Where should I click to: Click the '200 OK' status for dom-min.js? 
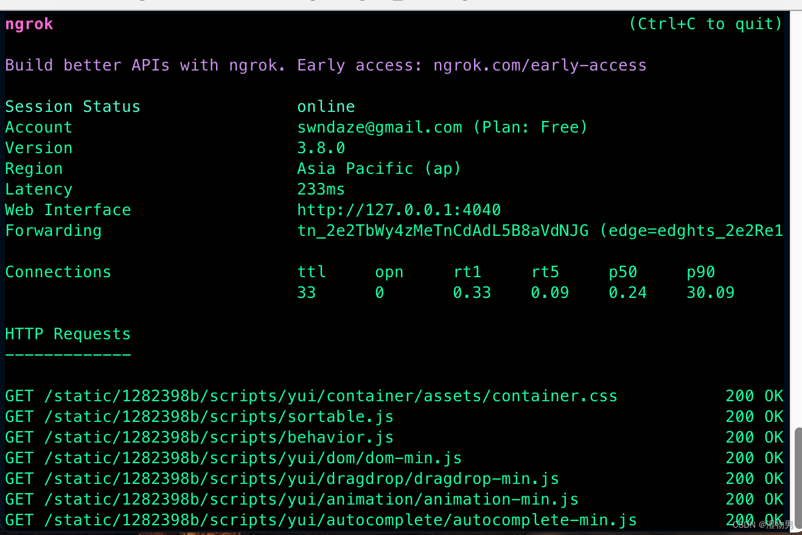(x=755, y=458)
